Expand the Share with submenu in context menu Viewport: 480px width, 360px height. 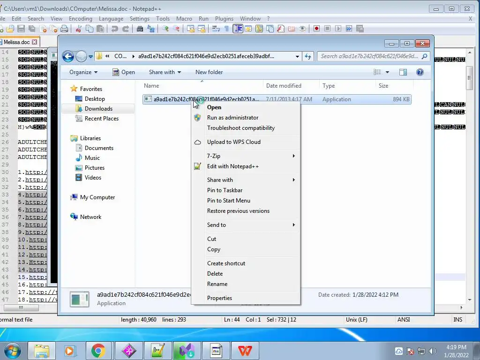coord(246,180)
